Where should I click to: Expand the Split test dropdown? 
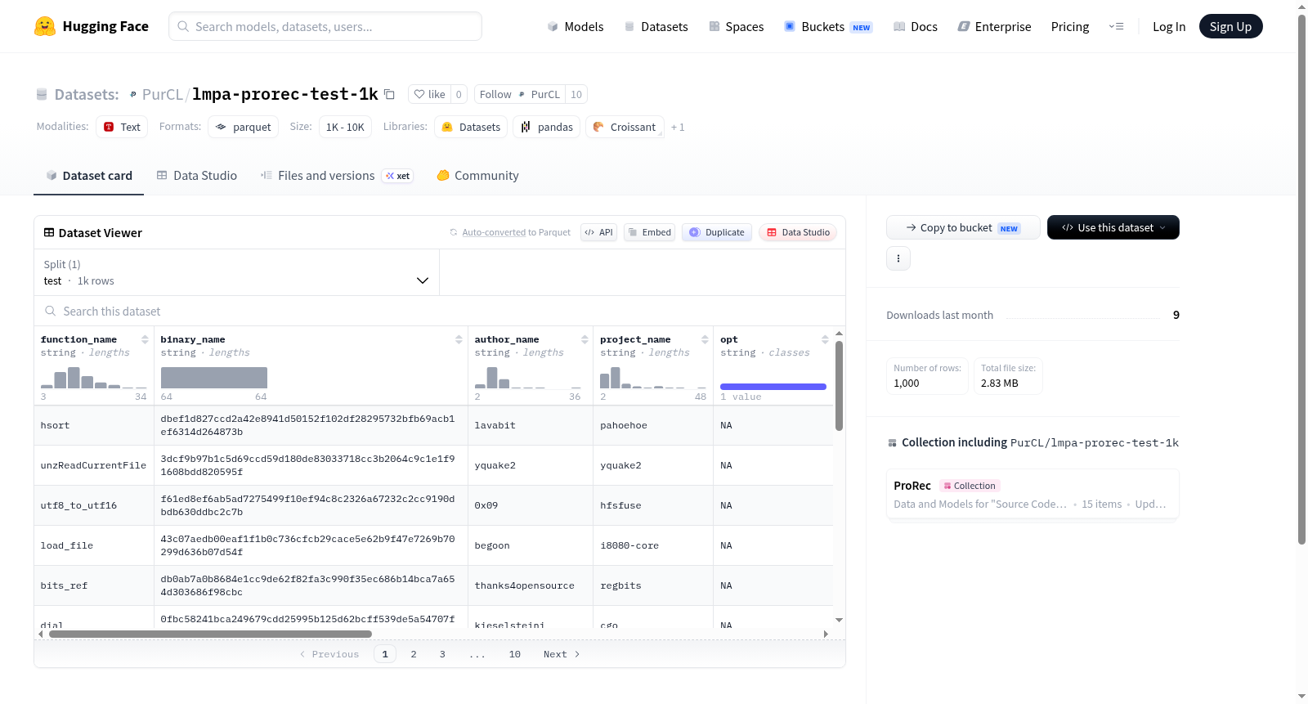236,272
